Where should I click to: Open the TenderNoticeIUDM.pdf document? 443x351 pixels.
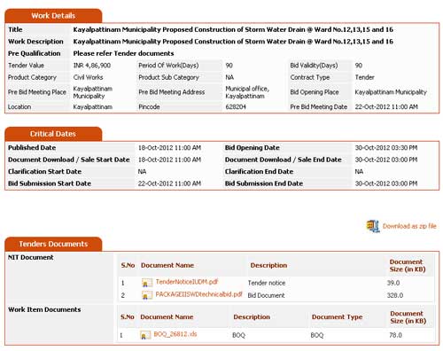coord(187,282)
